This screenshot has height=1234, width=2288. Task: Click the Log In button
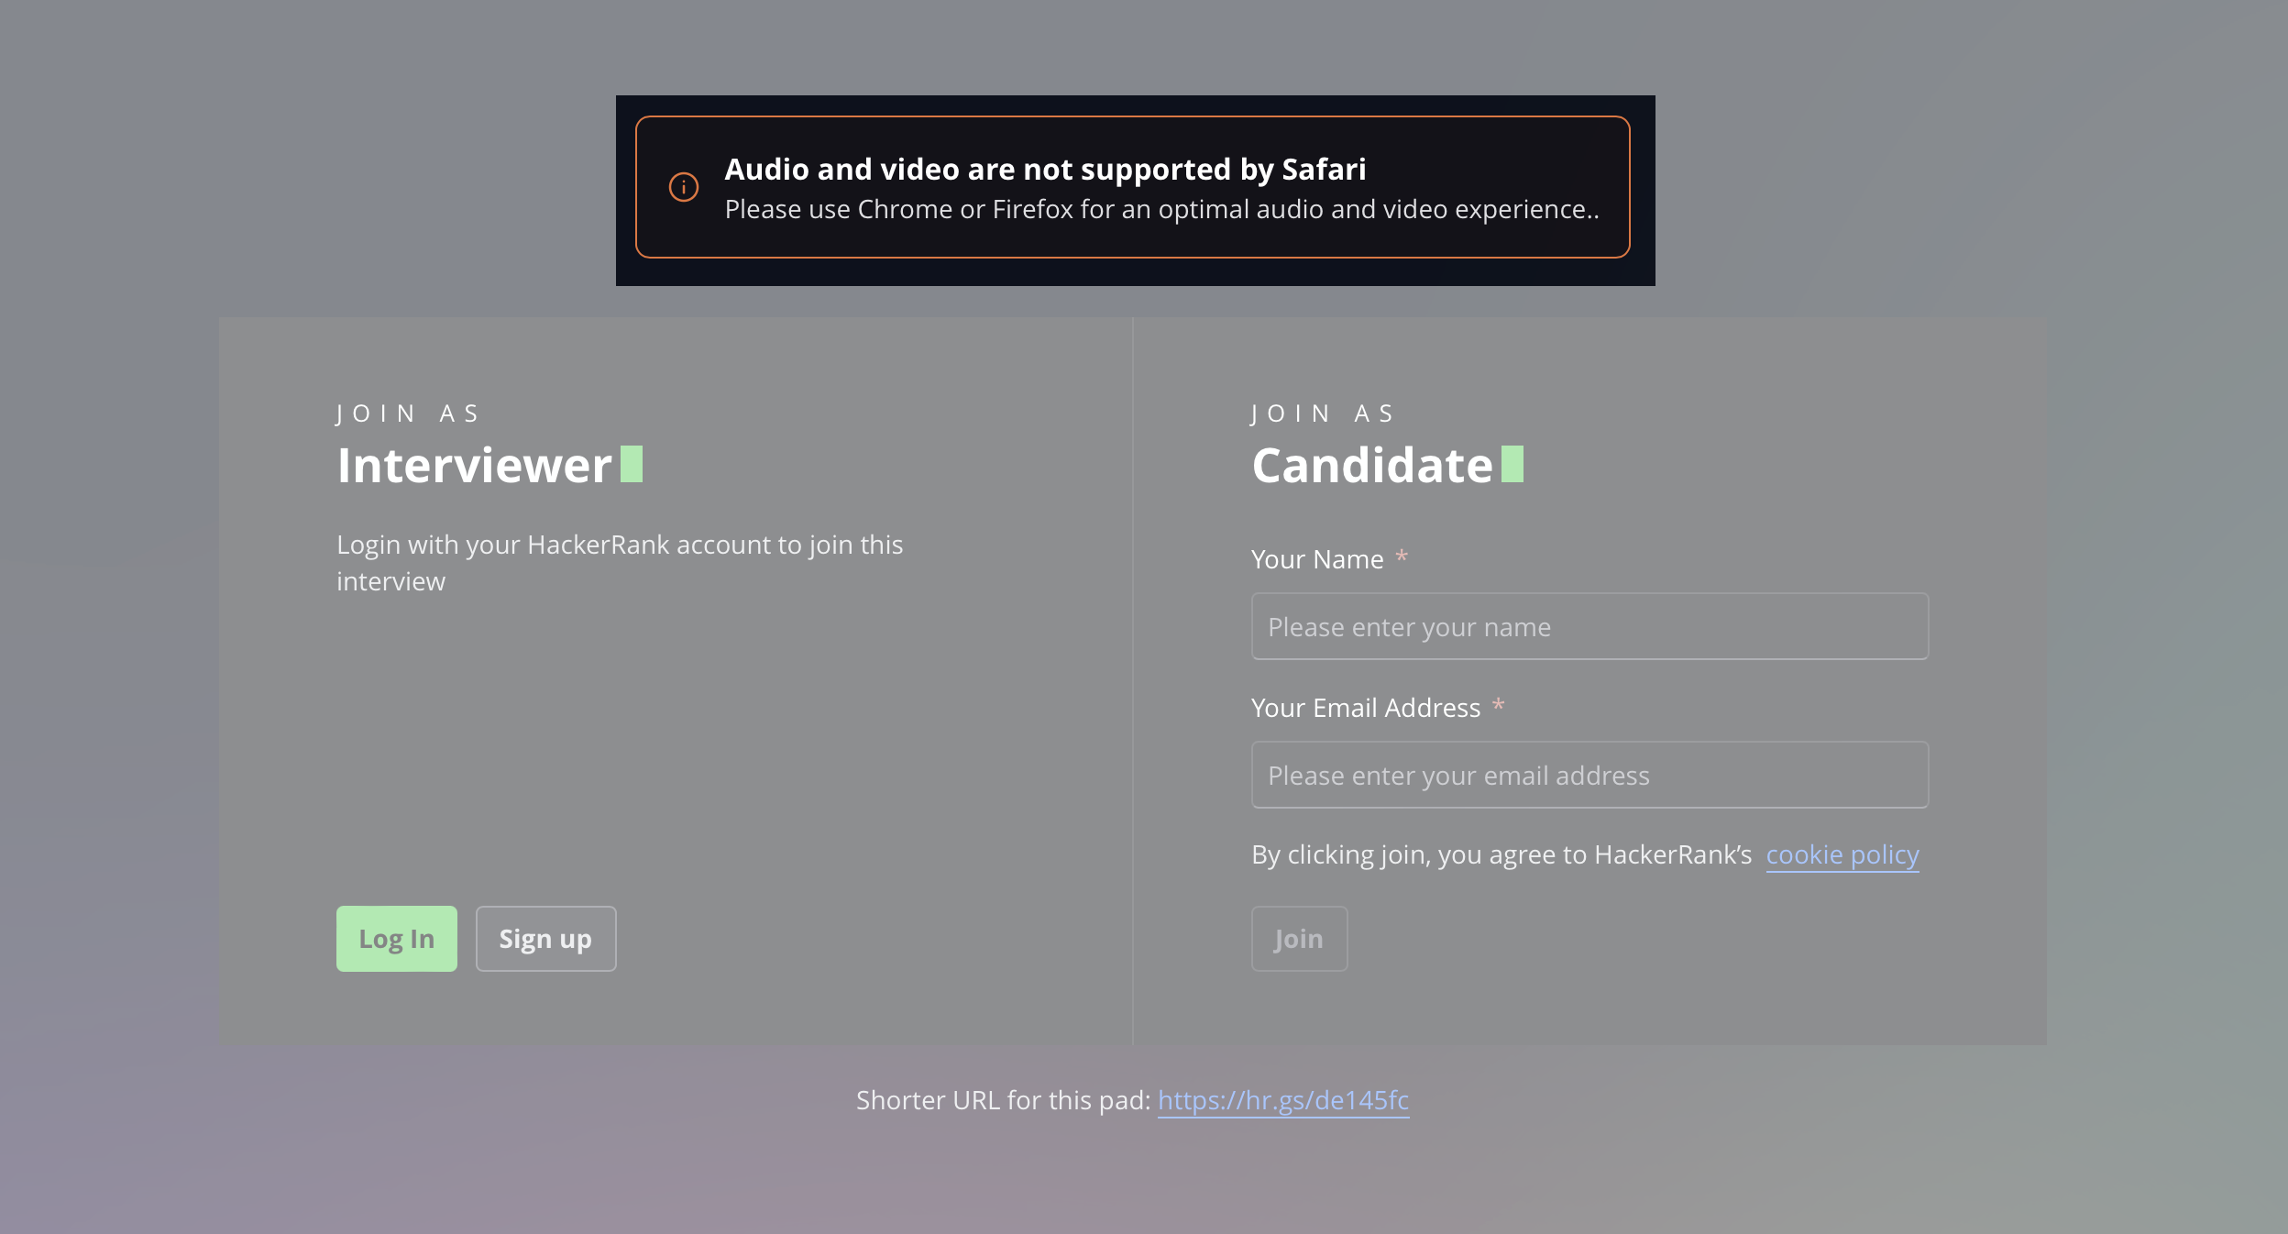(396, 939)
